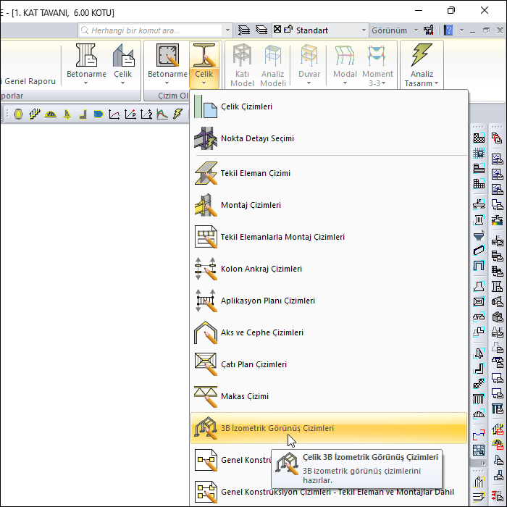Viewport: 507px width, 507px height.
Task: Click the Genel Konstrüksiyon Çizimleri document icon
Action: point(206,460)
